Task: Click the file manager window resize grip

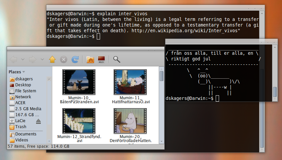Action: [162, 147]
